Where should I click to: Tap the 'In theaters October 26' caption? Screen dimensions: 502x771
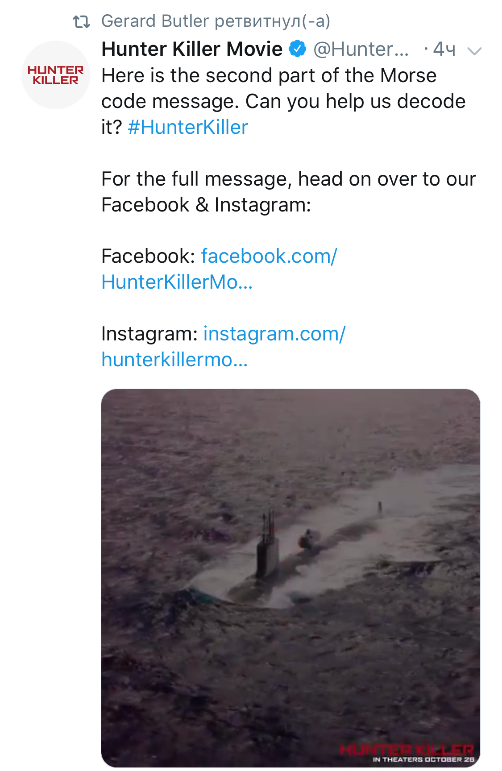click(423, 759)
